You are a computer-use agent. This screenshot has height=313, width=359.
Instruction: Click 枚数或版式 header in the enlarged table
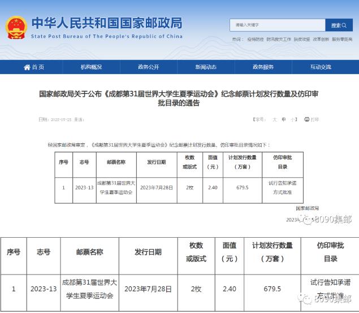(196, 252)
